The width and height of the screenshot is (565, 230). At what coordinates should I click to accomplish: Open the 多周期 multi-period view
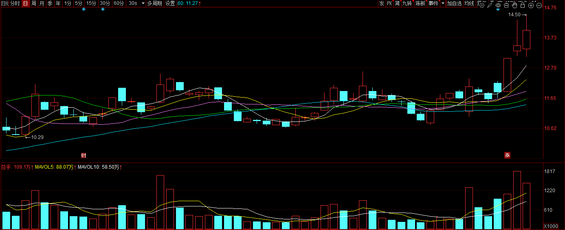coord(154,3)
